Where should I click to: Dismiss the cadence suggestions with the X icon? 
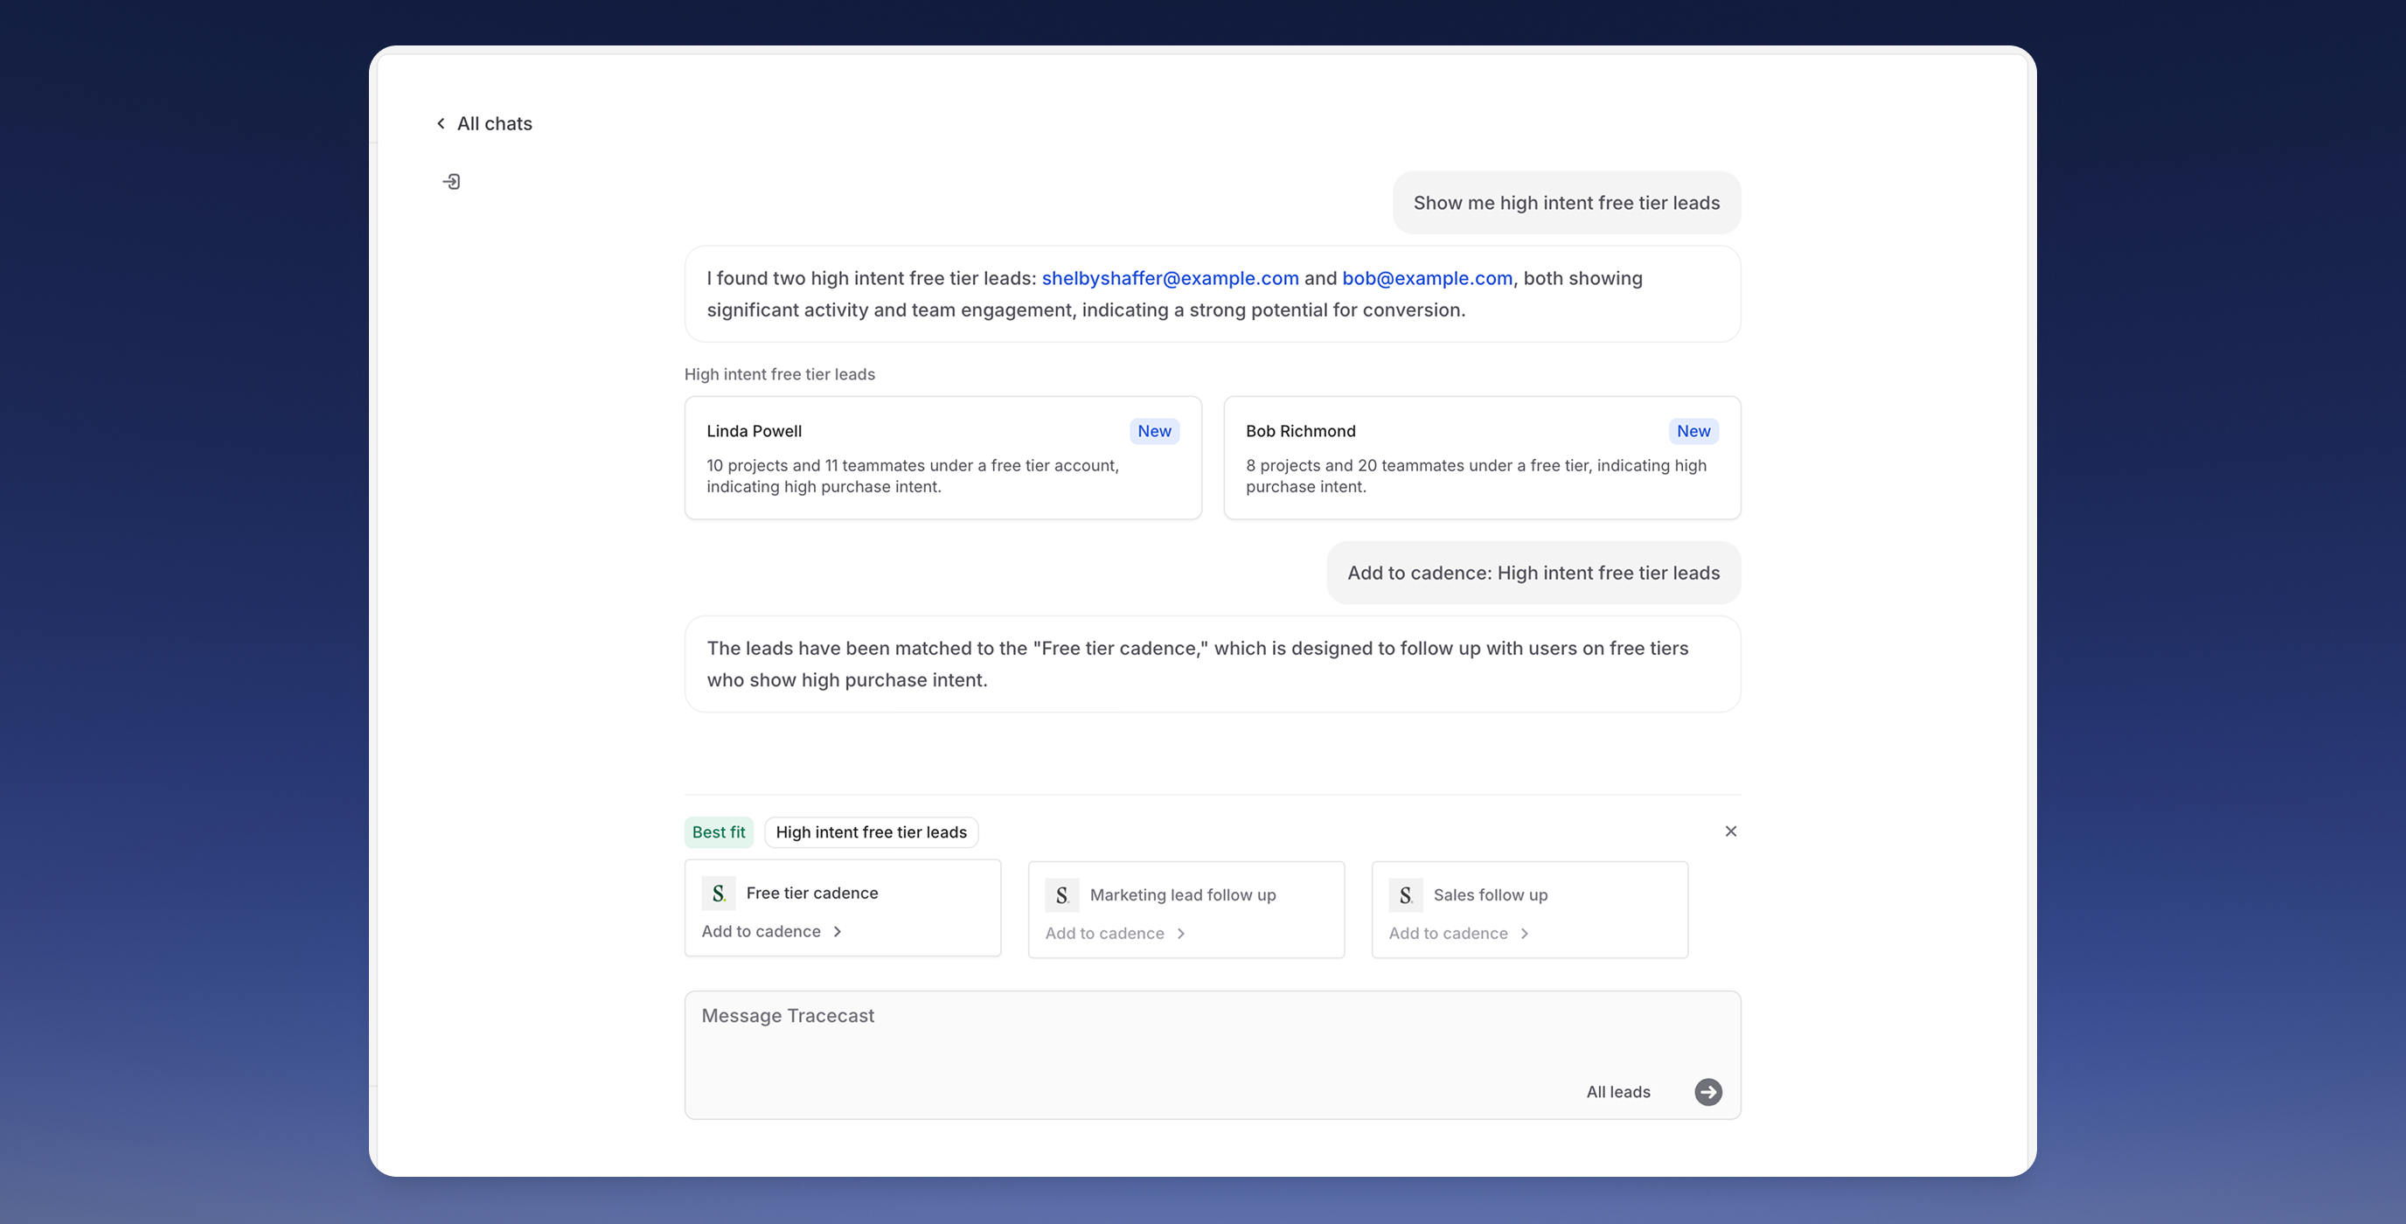coord(1731,831)
